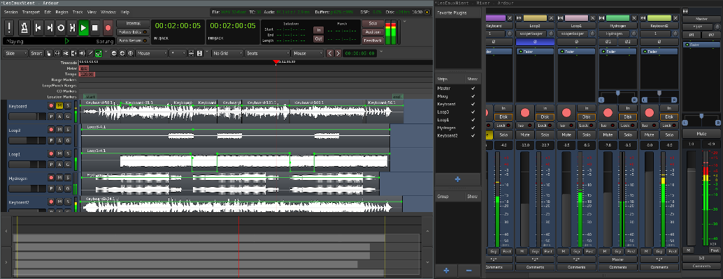
Task: Click the punch Out button
Action: tap(318, 39)
